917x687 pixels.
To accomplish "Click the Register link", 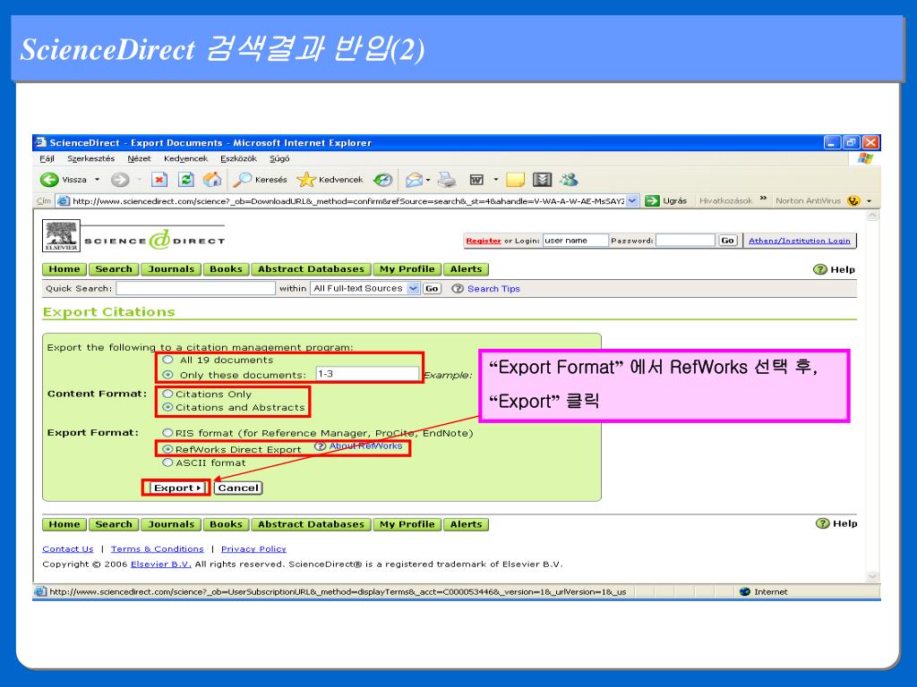I will (x=484, y=241).
